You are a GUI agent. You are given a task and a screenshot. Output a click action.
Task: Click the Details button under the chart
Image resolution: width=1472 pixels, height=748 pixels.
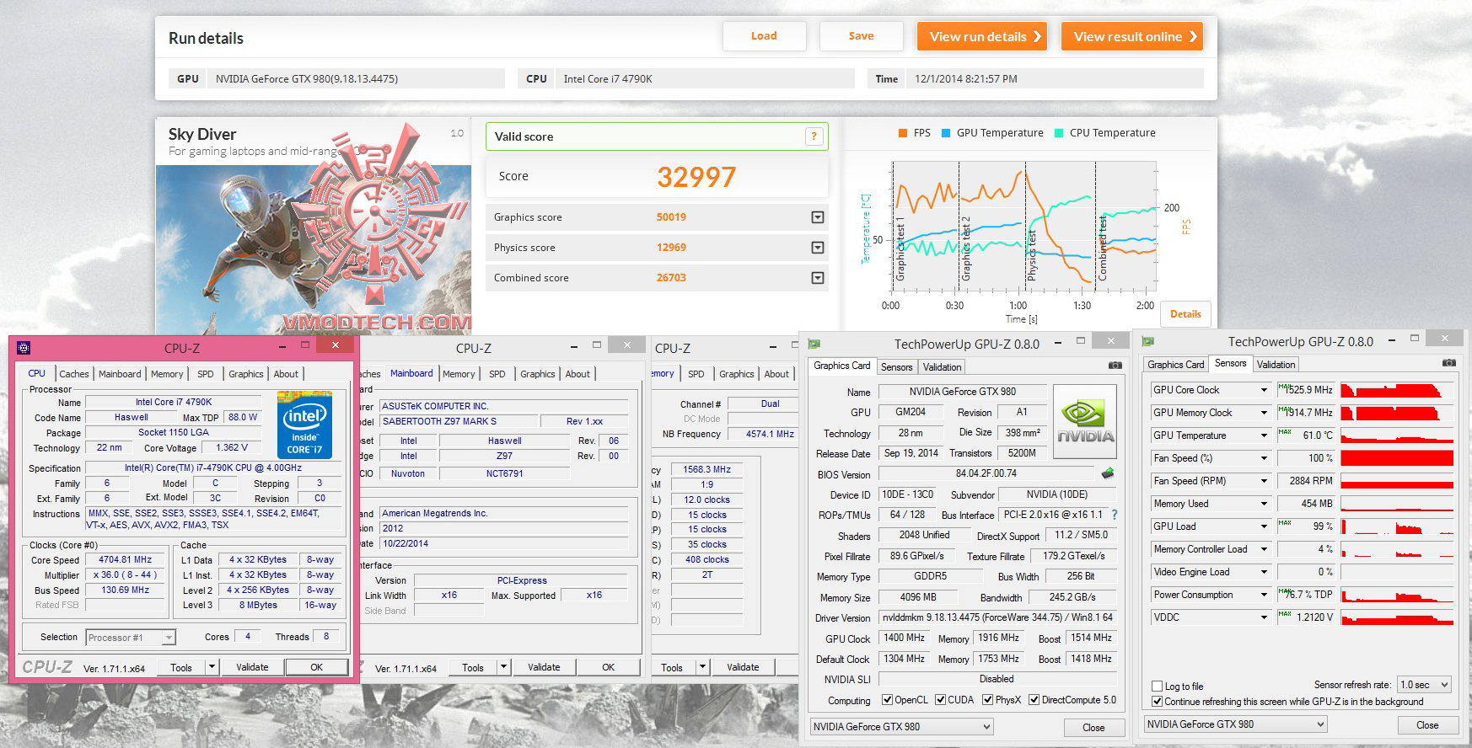click(1185, 314)
